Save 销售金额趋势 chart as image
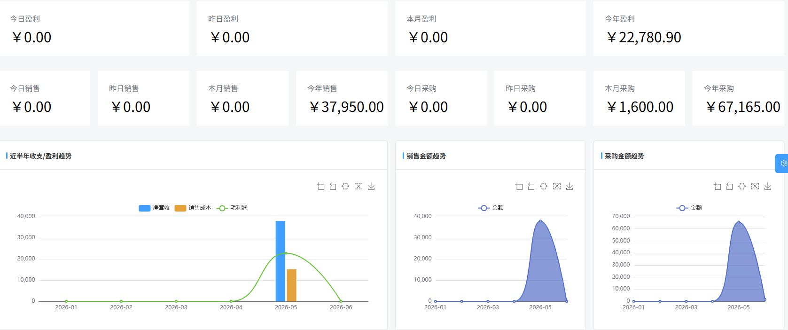The image size is (788, 330). [x=570, y=187]
